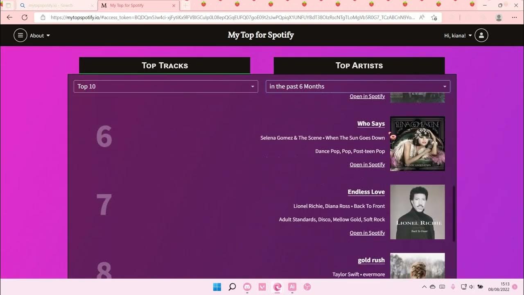Switch to the Top Artists tab
The height and width of the screenshot is (295, 524).
pyautogui.click(x=359, y=66)
